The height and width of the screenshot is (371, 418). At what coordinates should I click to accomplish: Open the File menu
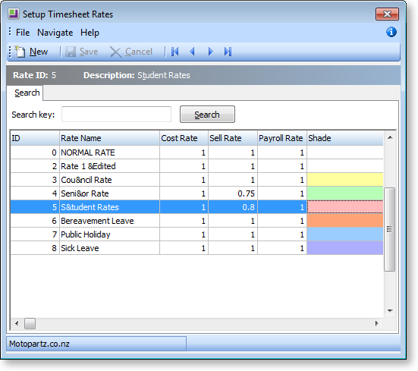point(23,33)
